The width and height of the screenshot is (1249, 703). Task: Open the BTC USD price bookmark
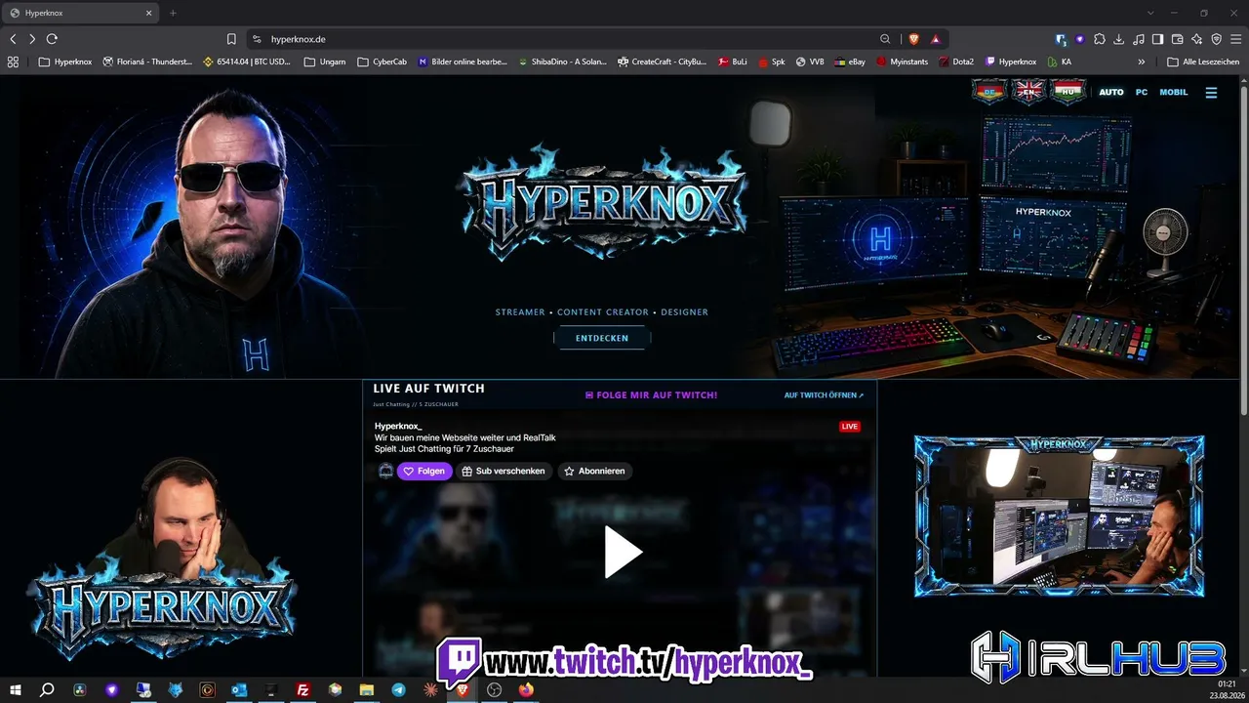247,62
